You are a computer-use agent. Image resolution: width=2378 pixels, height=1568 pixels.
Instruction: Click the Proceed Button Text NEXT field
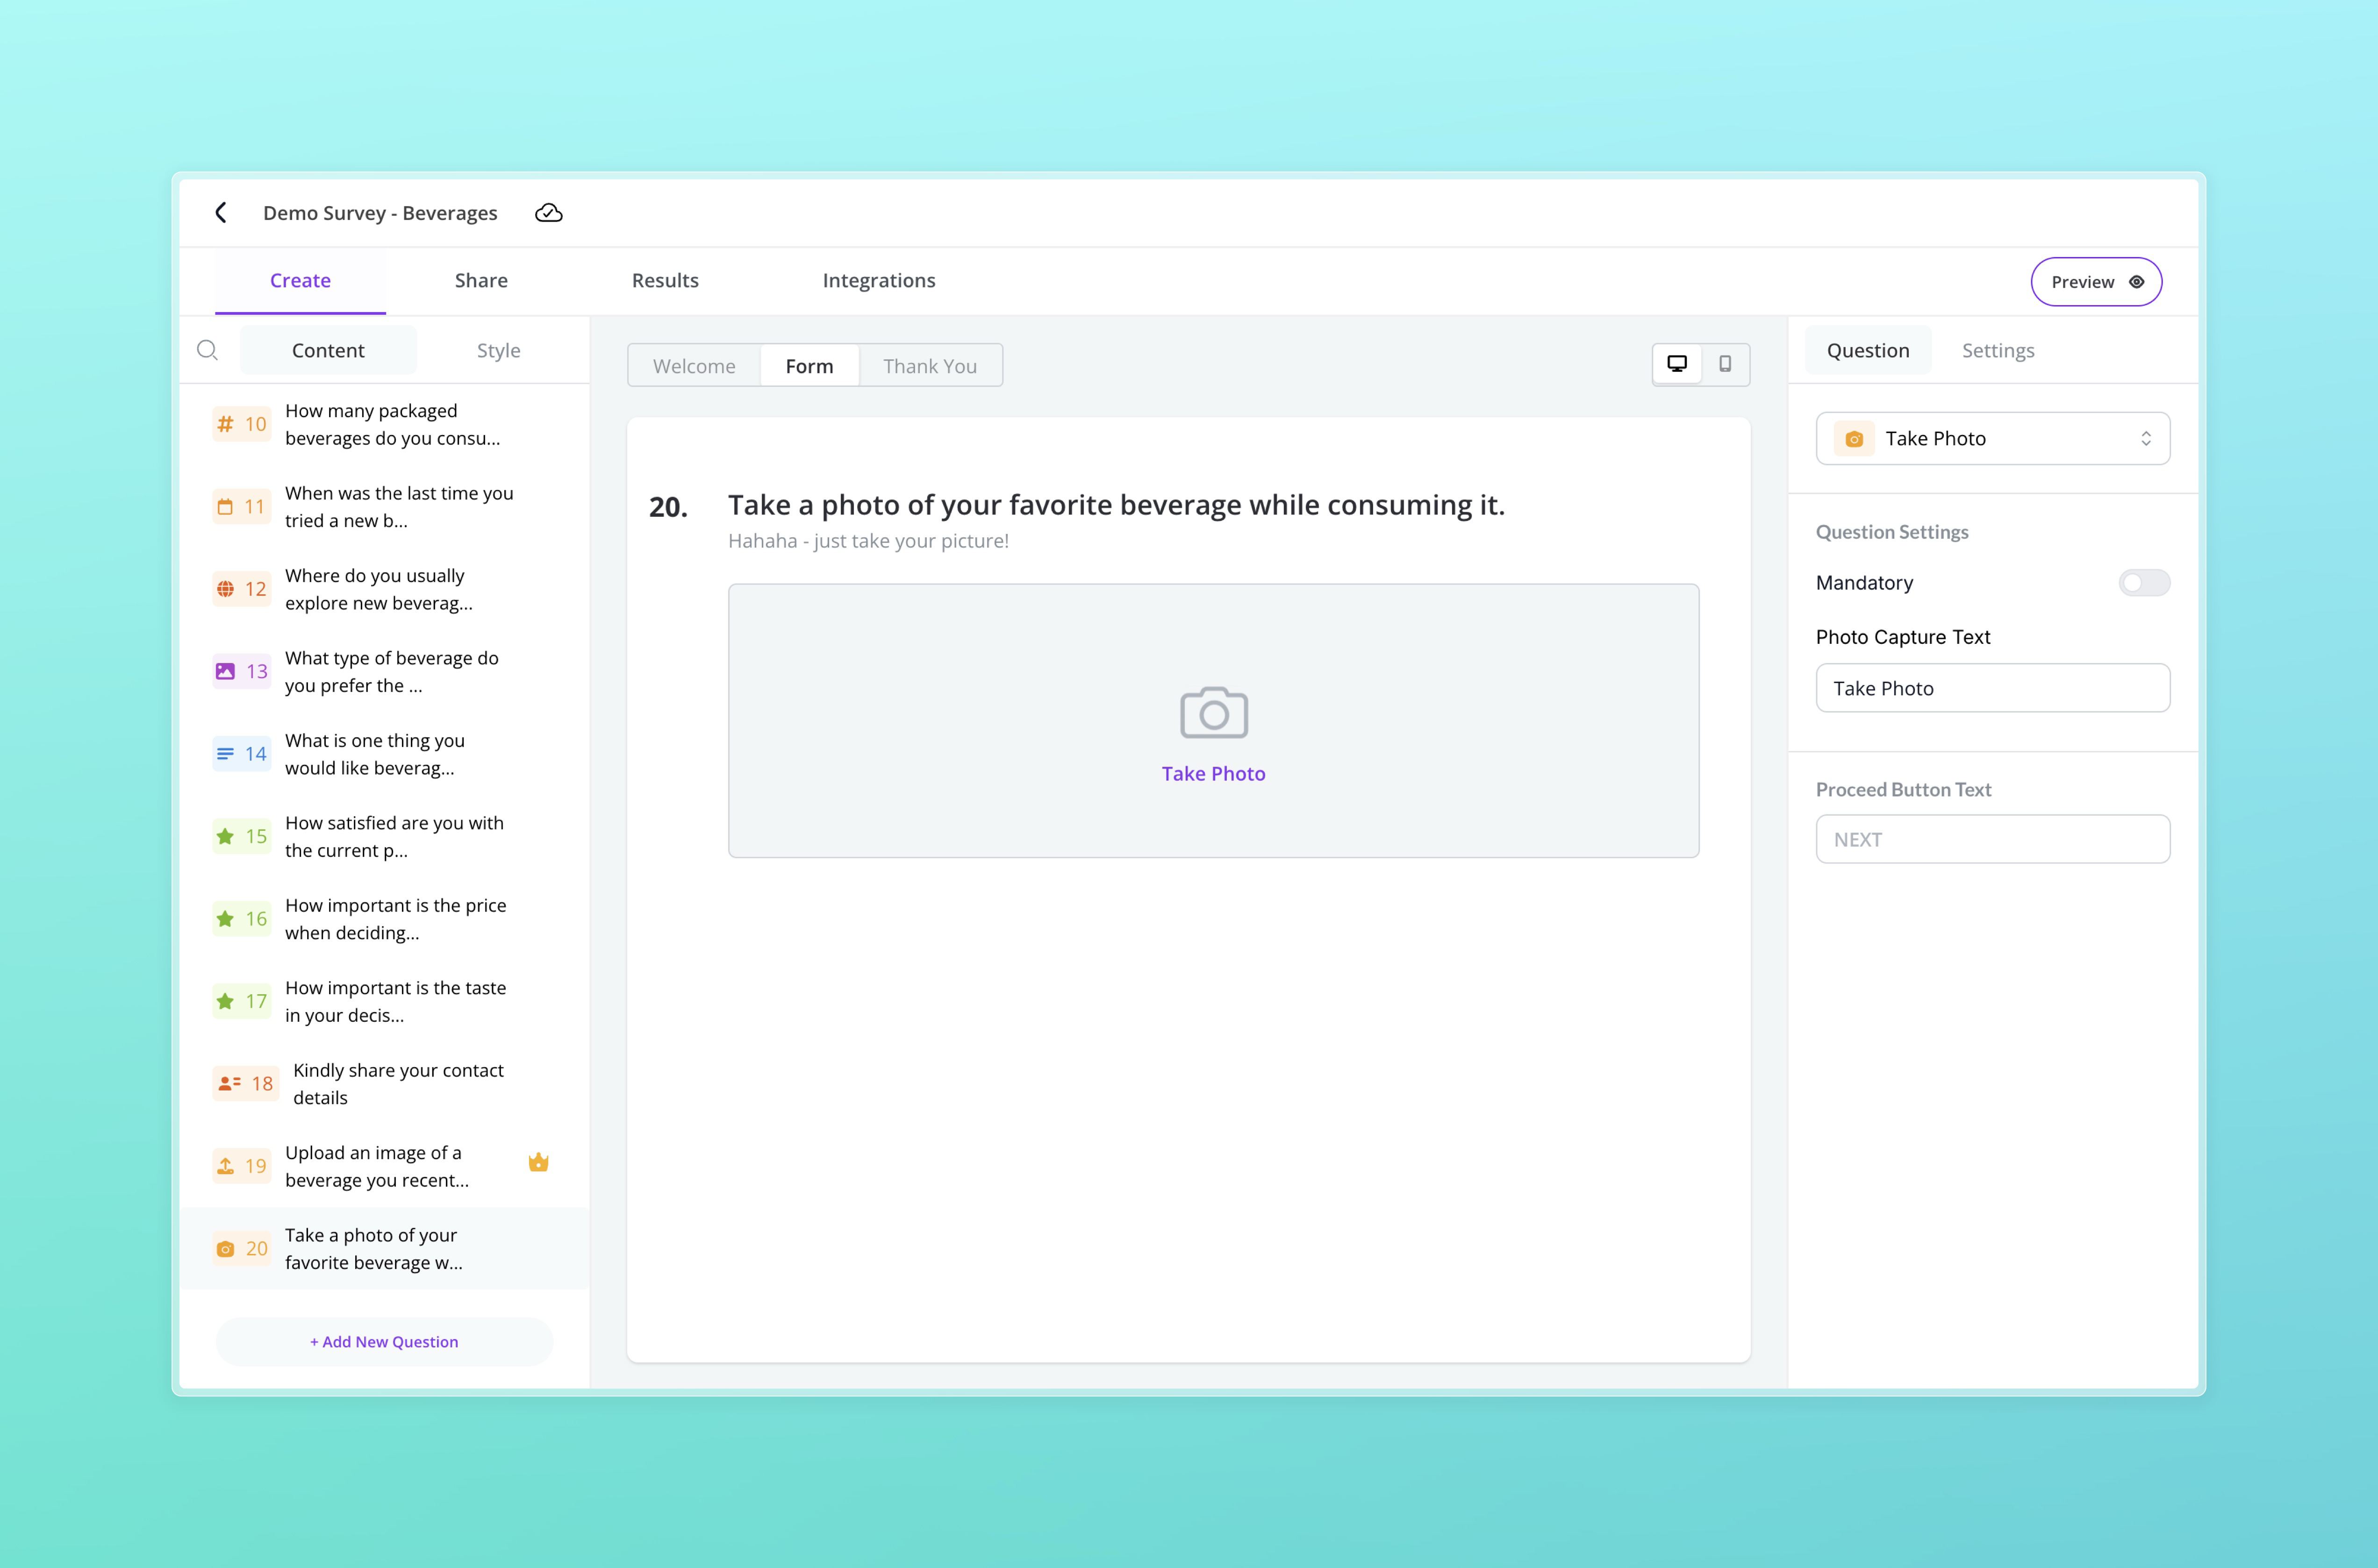[1992, 839]
